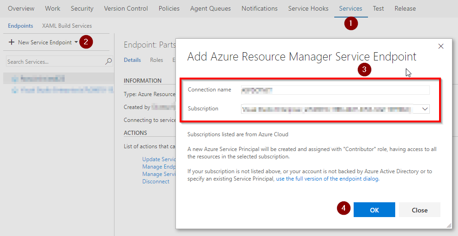Open the Subscription combo box

pyautogui.click(x=335, y=109)
